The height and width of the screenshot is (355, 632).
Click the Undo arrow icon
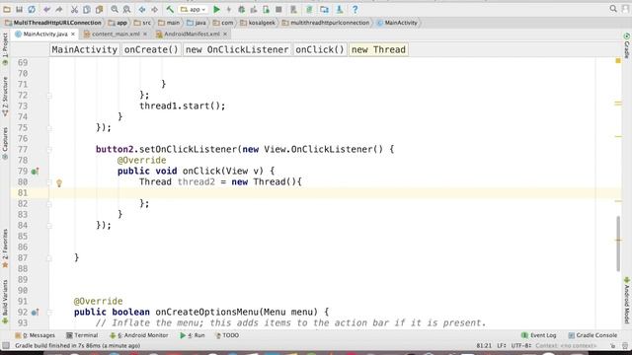47,9
